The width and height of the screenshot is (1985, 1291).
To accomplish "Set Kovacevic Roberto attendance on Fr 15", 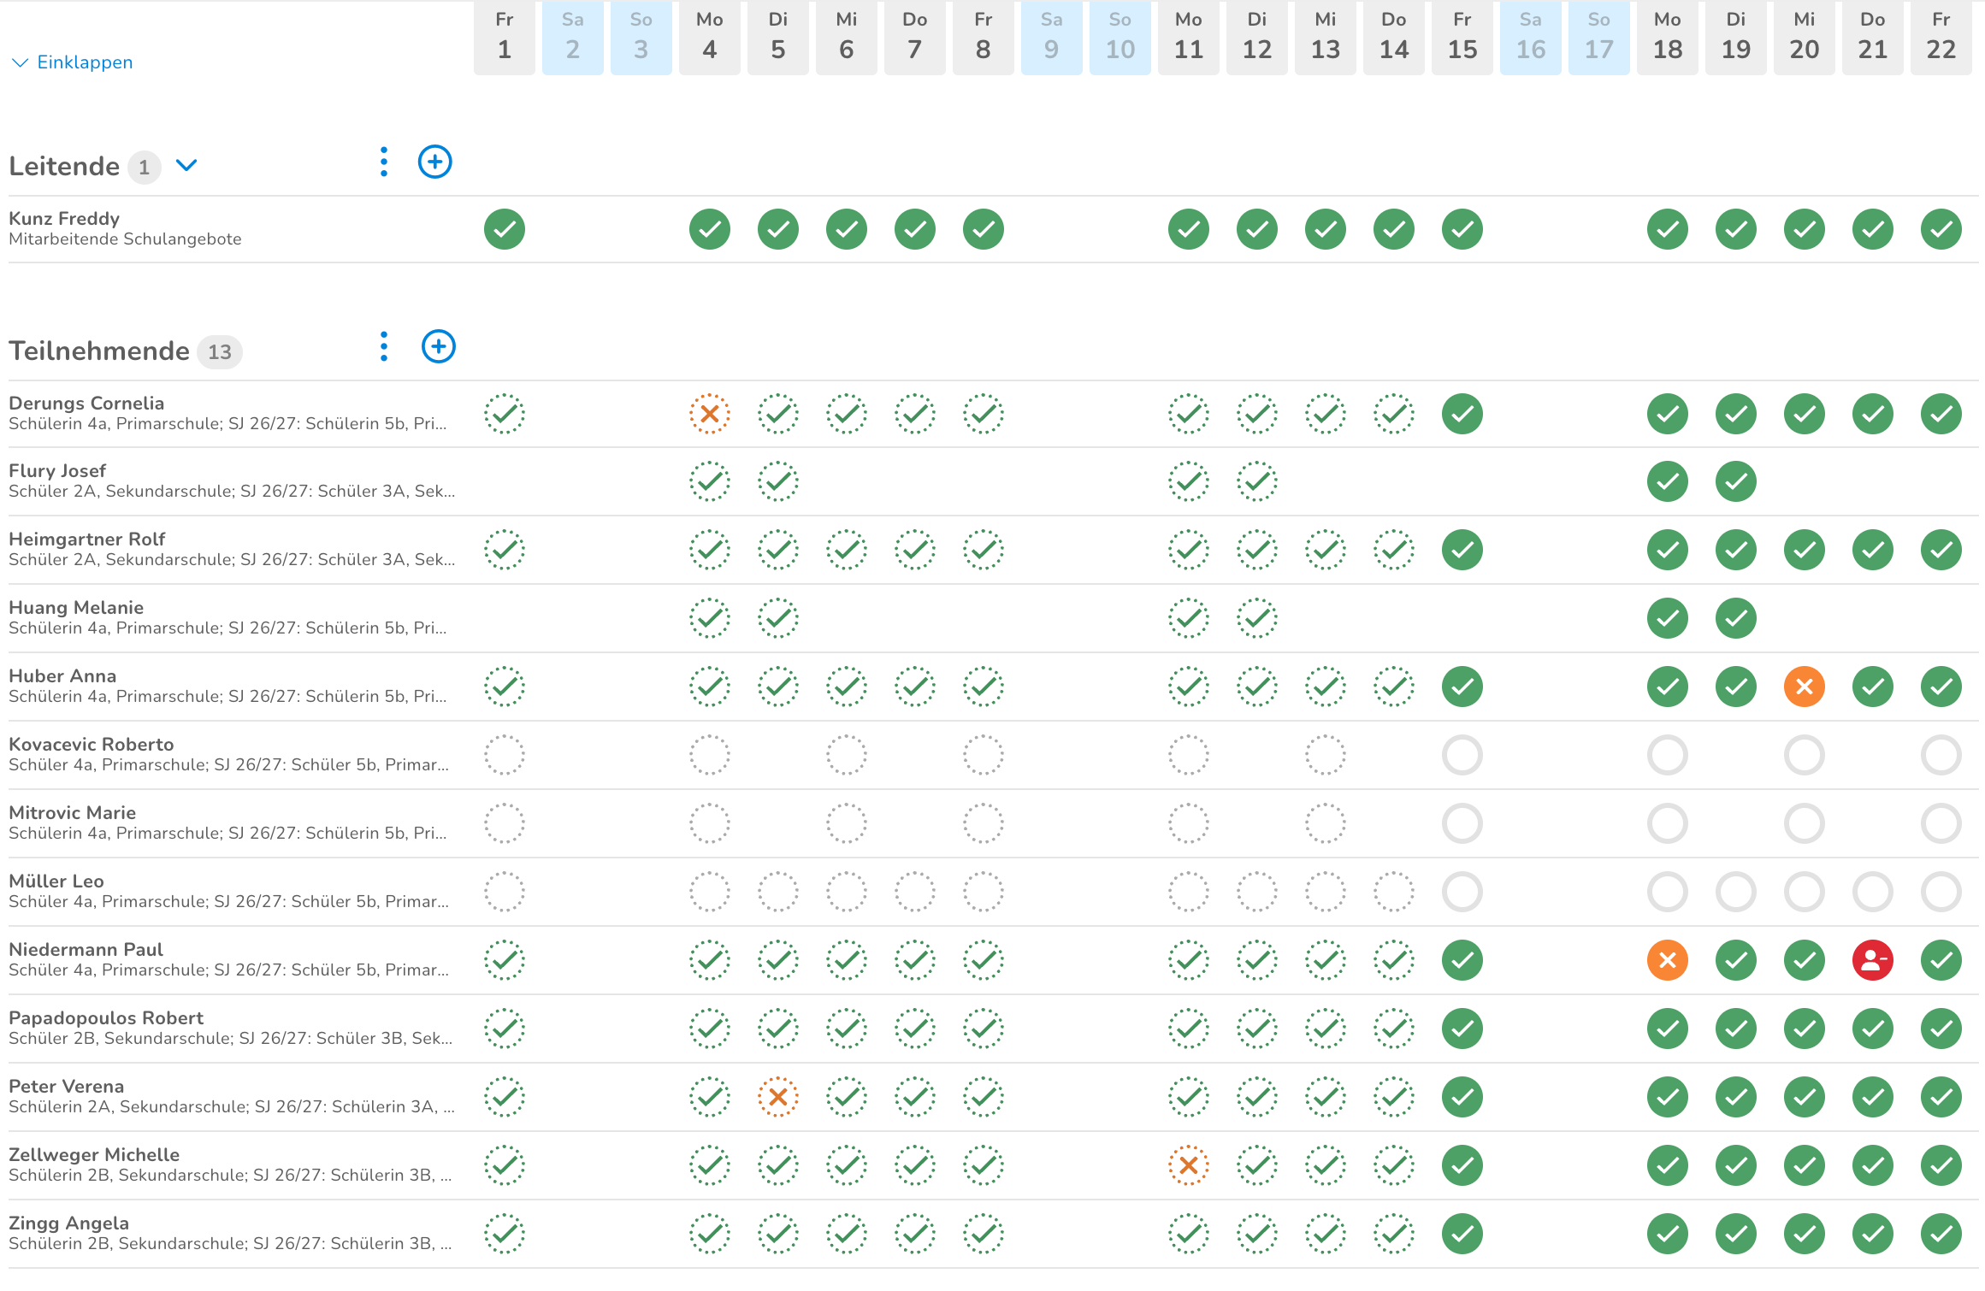I will [x=1462, y=755].
